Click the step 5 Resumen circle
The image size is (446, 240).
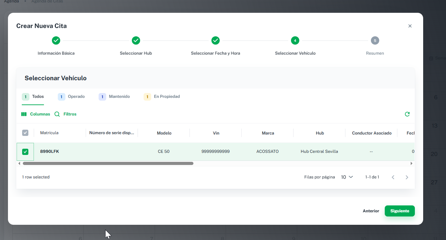[375, 40]
